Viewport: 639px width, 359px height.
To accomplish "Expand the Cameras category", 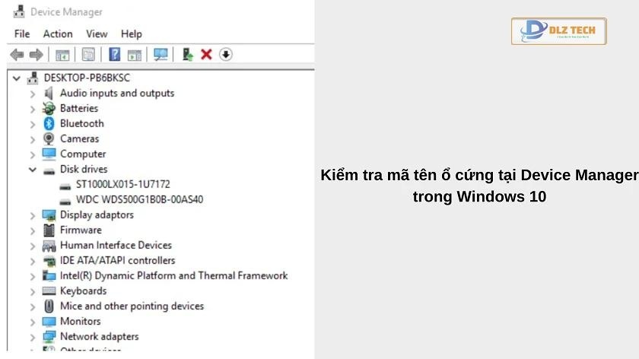I will 33,140.
